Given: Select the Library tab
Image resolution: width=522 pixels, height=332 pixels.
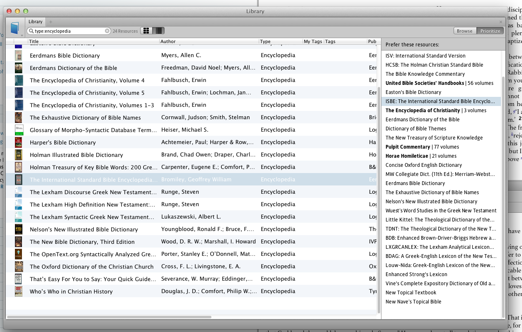Looking at the screenshot, I should tap(36, 22).
